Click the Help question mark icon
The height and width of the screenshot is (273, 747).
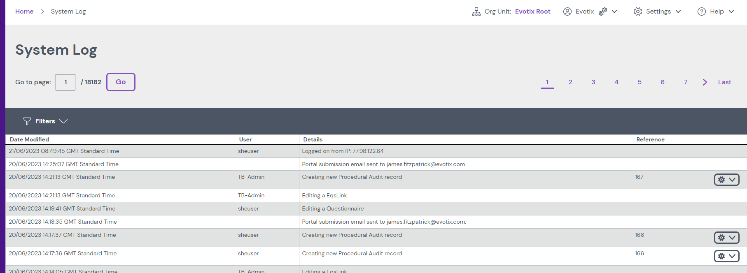701,12
